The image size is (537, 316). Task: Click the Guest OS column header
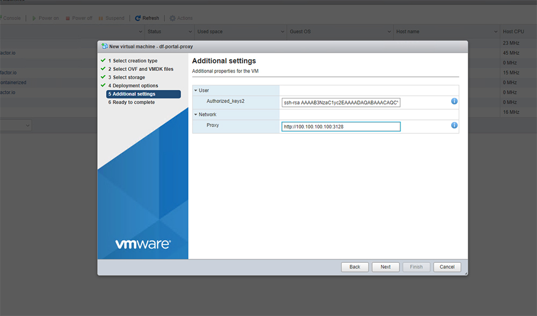tap(300, 32)
